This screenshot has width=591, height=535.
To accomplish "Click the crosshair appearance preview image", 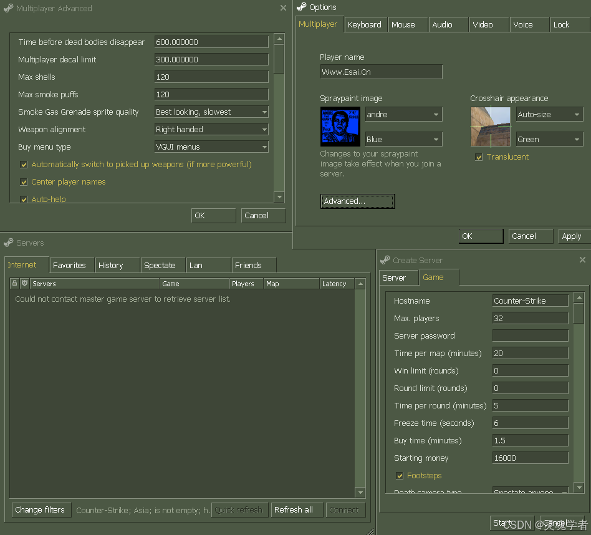I will point(491,127).
